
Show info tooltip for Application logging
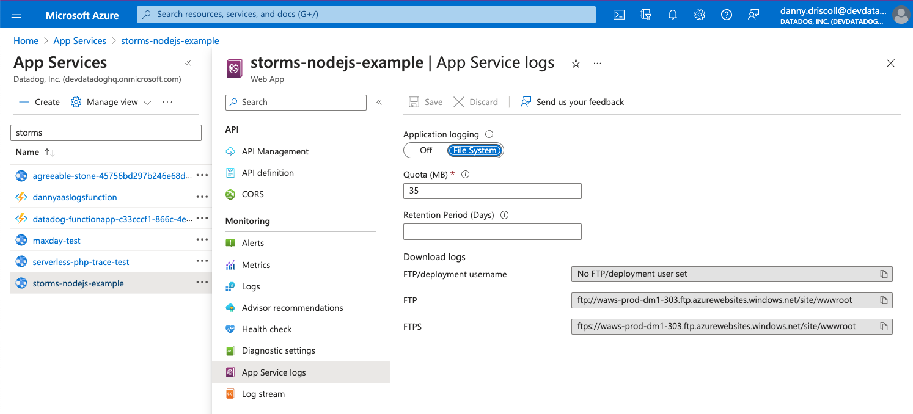pos(489,134)
